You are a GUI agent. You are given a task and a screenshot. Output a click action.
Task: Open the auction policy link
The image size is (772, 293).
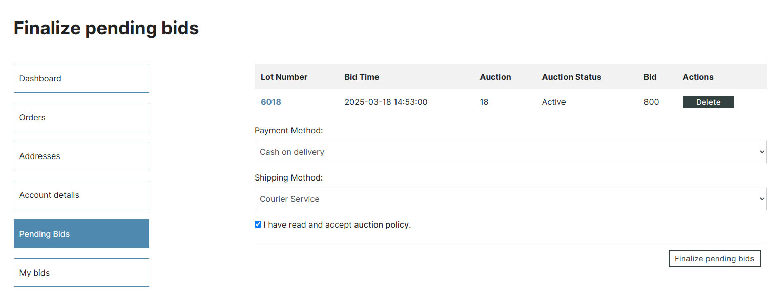pos(381,224)
